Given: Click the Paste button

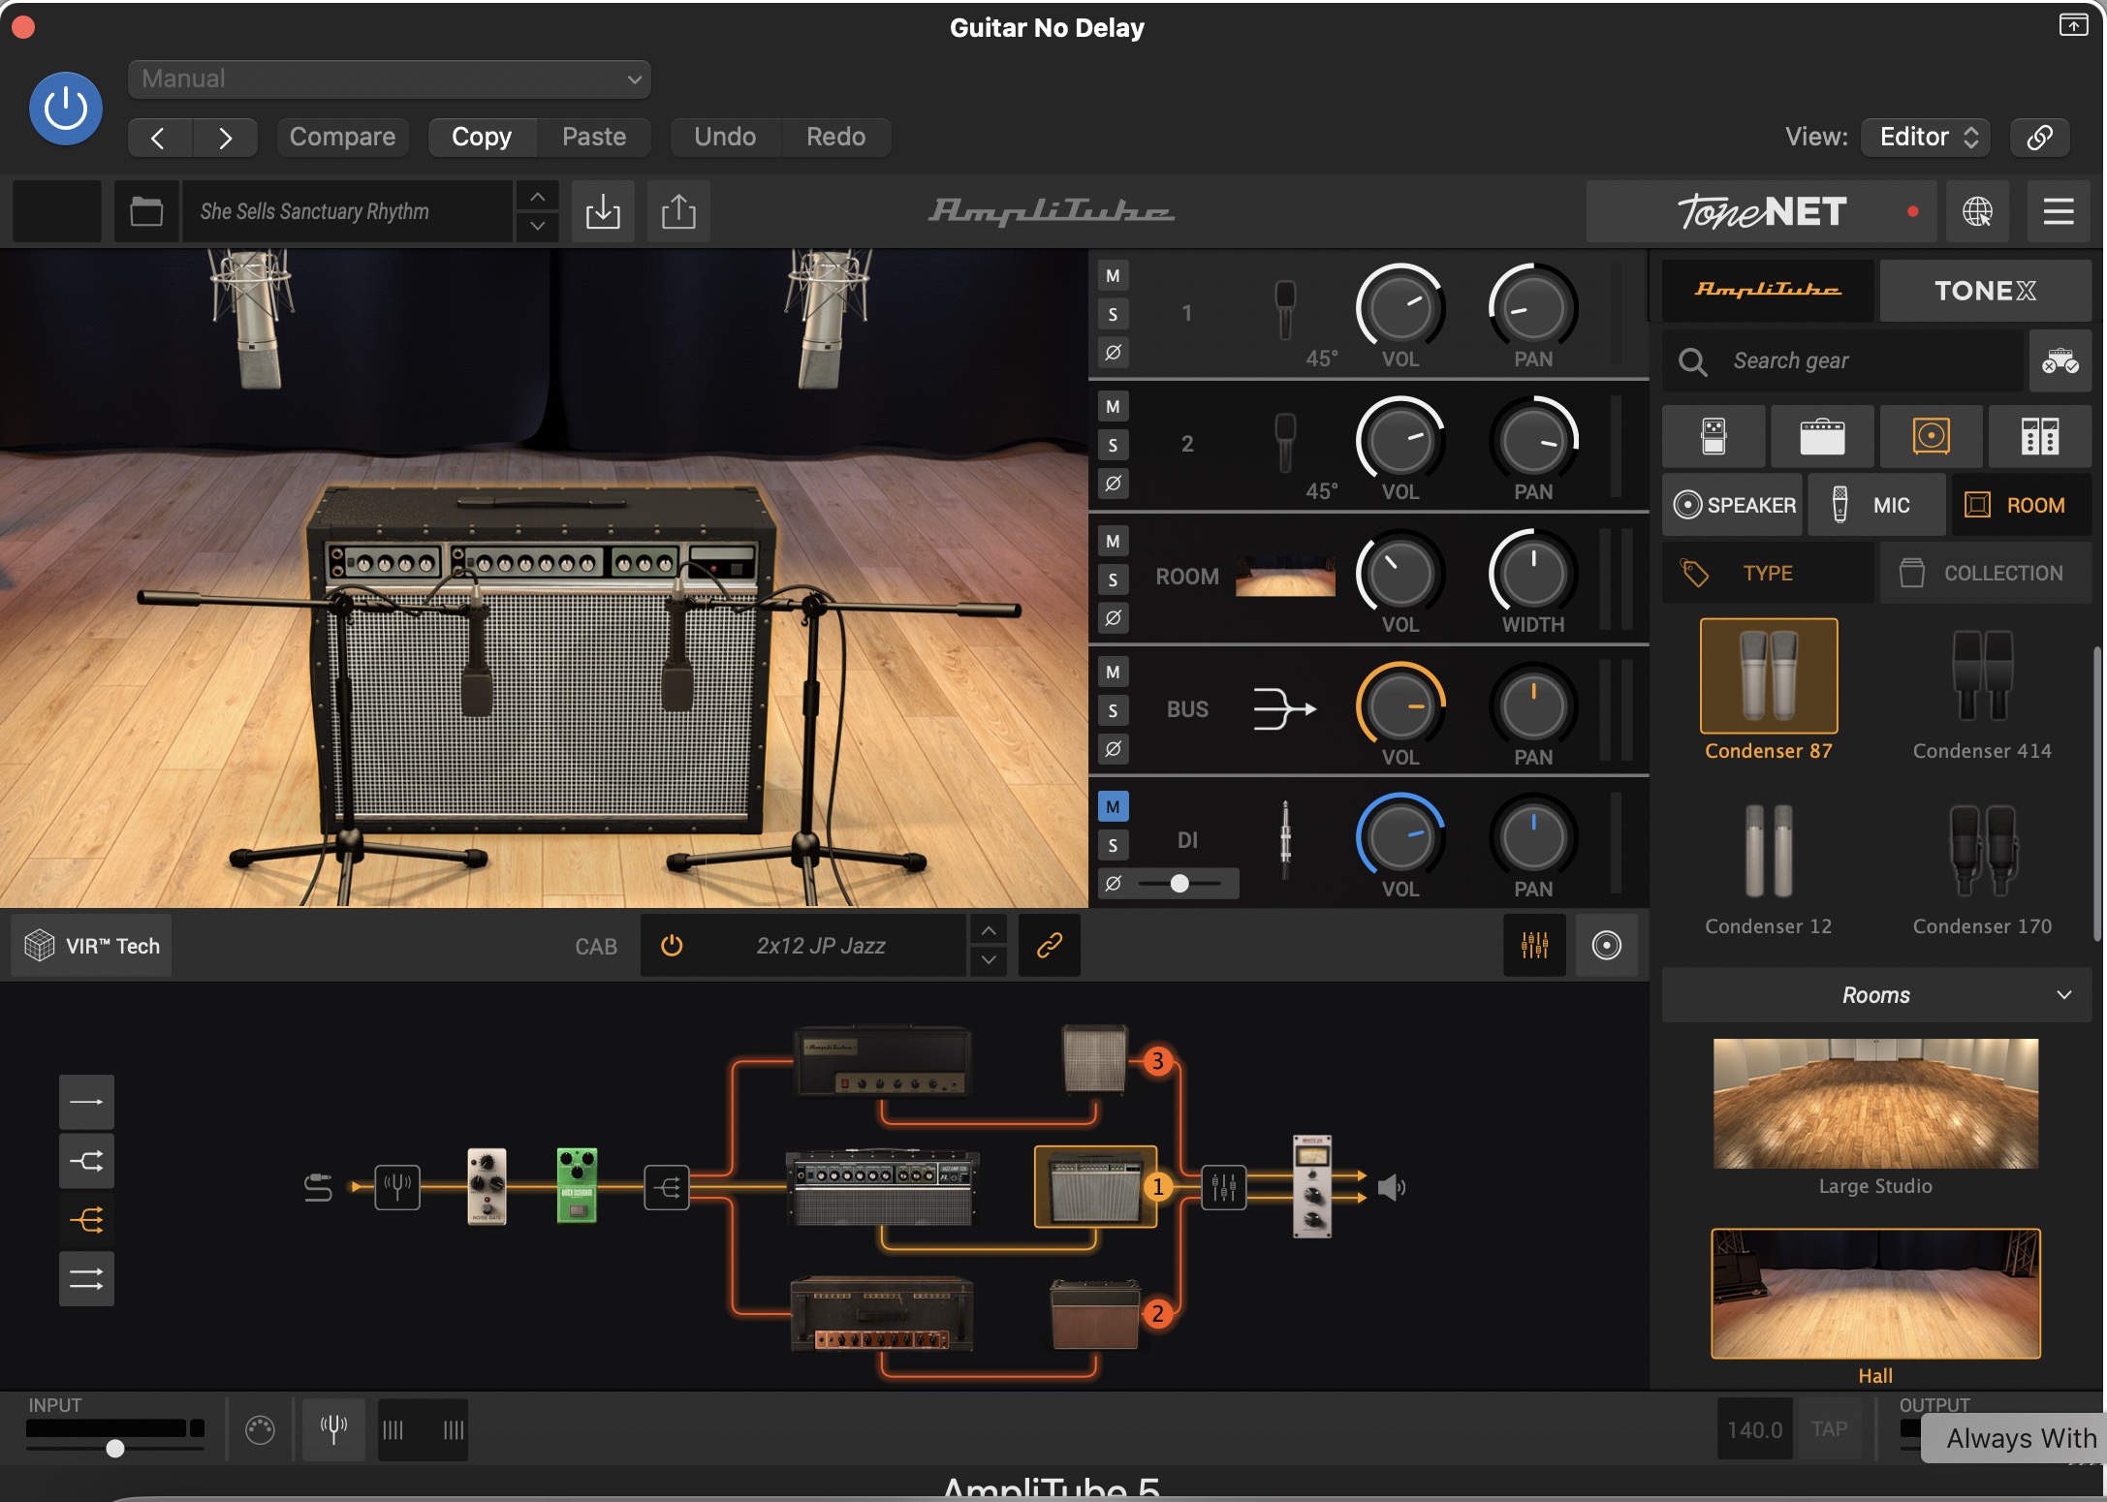Looking at the screenshot, I should 594,138.
